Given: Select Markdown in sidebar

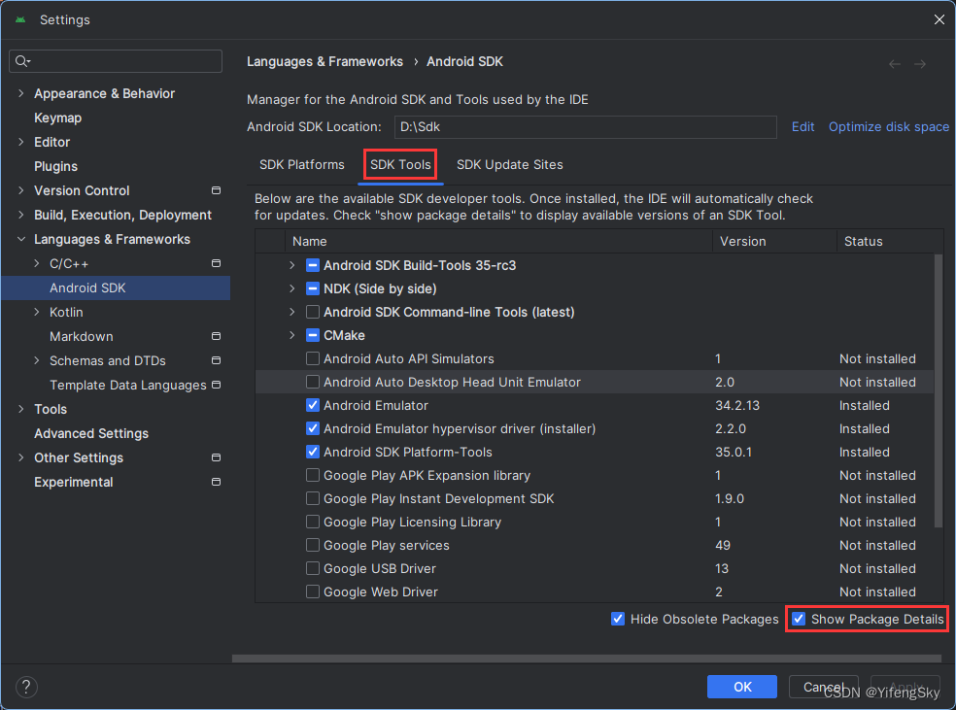Looking at the screenshot, I should 81,336.
